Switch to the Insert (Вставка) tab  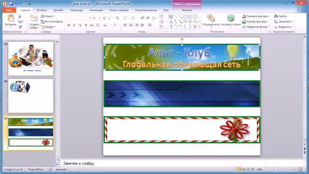pos(42,10)
